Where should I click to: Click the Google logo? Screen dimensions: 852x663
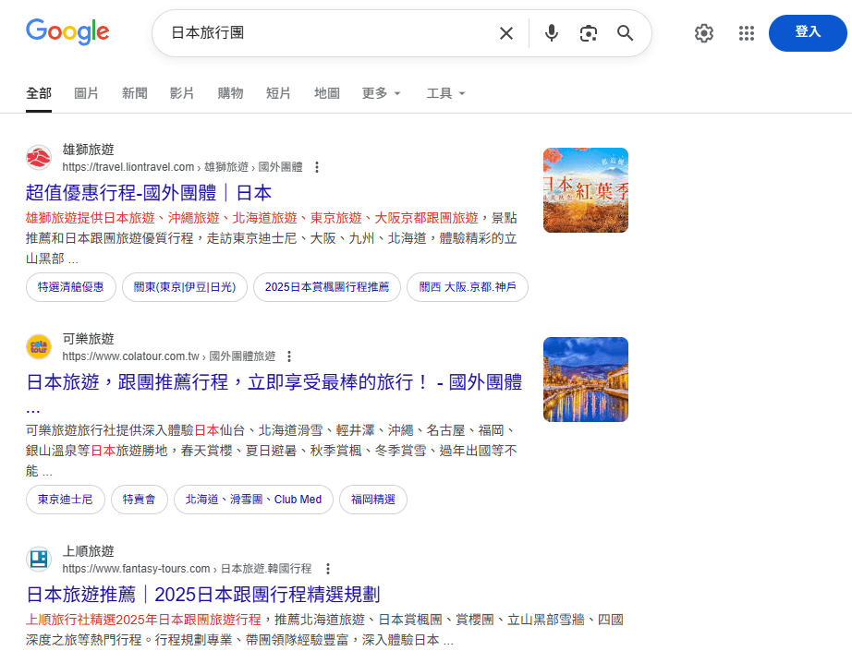click(x=67, y=32)
